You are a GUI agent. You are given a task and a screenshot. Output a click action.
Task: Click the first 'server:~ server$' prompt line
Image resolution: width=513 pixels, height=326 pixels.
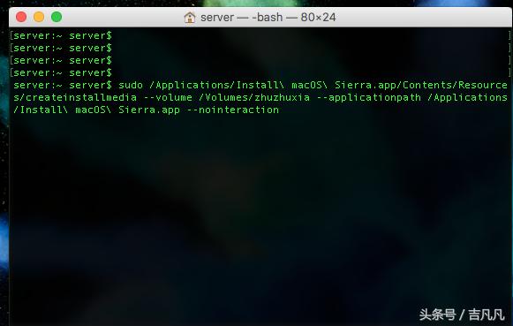(x=62, y=35)
